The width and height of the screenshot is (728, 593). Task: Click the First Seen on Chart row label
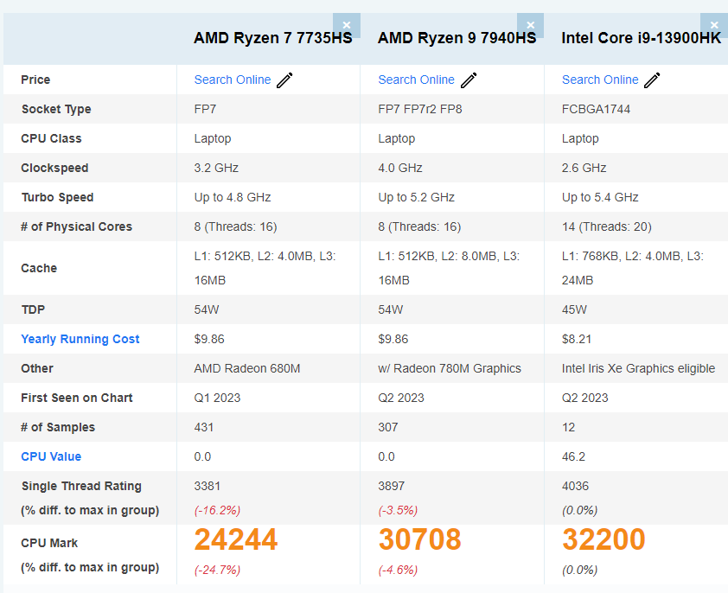point(77,398)
